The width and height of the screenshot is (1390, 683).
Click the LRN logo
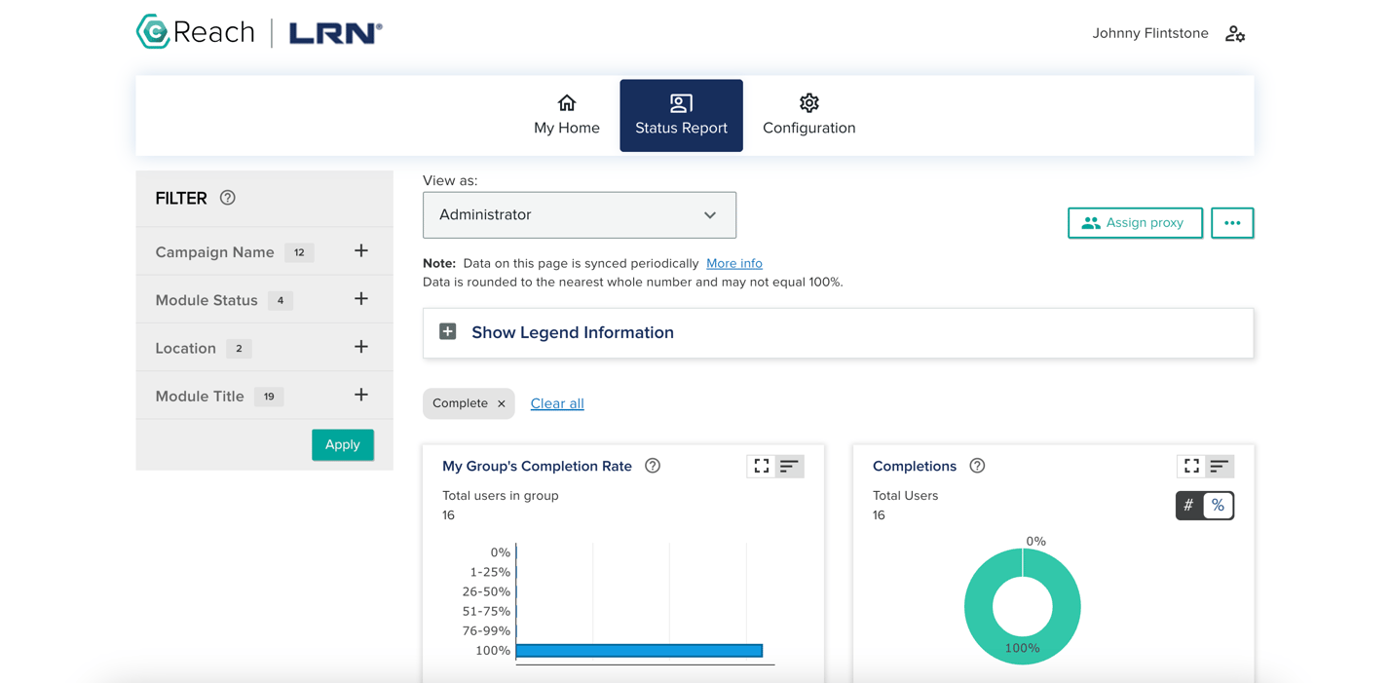(336, 33)
